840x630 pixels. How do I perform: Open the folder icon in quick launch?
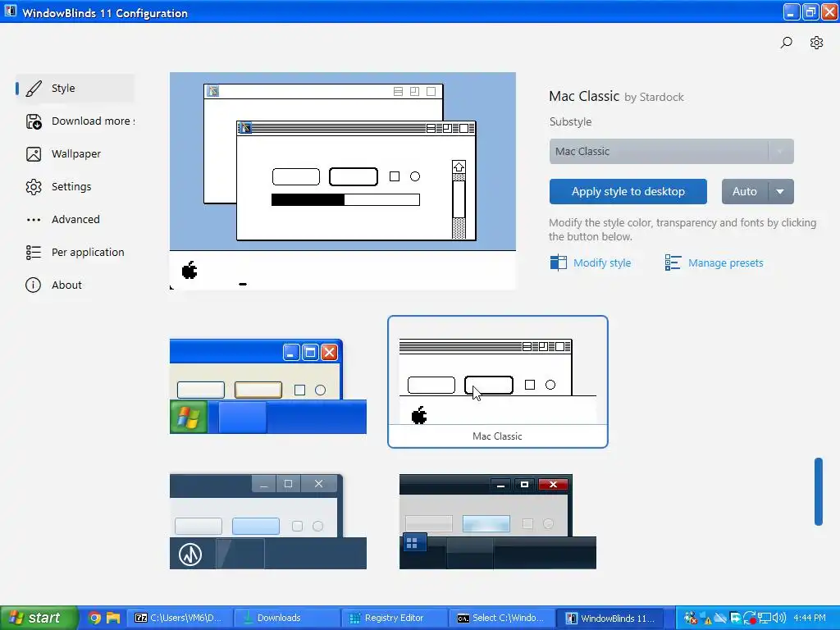112,618
